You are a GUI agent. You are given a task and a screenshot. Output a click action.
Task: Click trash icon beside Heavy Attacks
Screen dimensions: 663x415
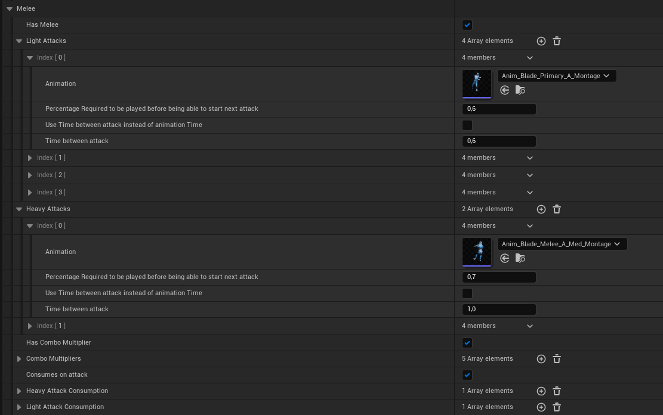[557, 209]
